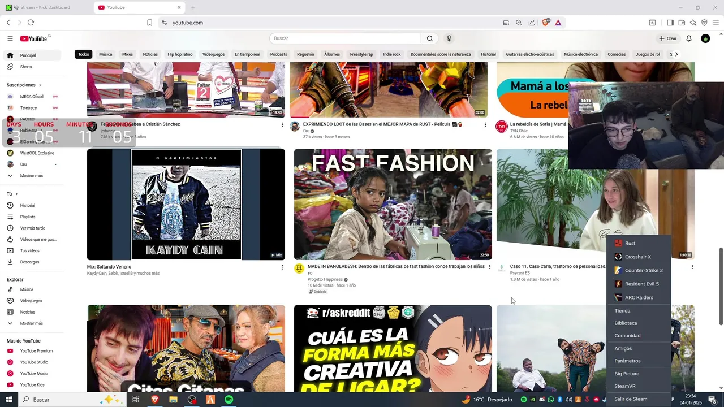Open Windows Task View

[x=135, y=400]
